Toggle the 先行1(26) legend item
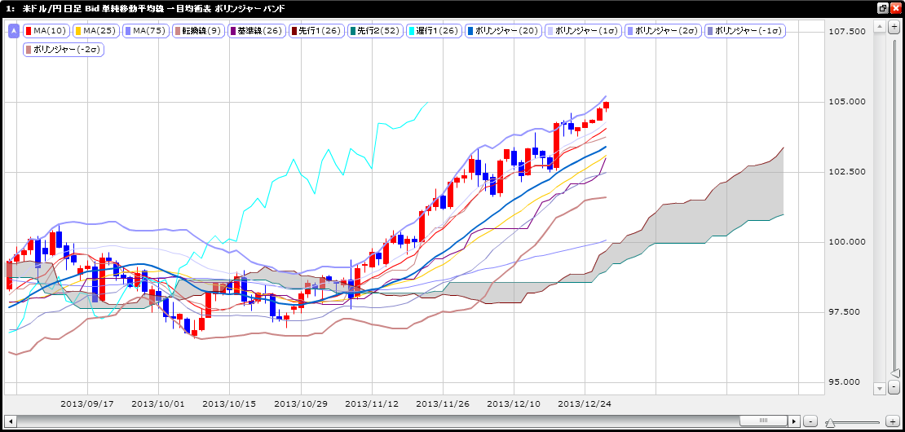Viewport: 905px width, 432px height. 317,31
